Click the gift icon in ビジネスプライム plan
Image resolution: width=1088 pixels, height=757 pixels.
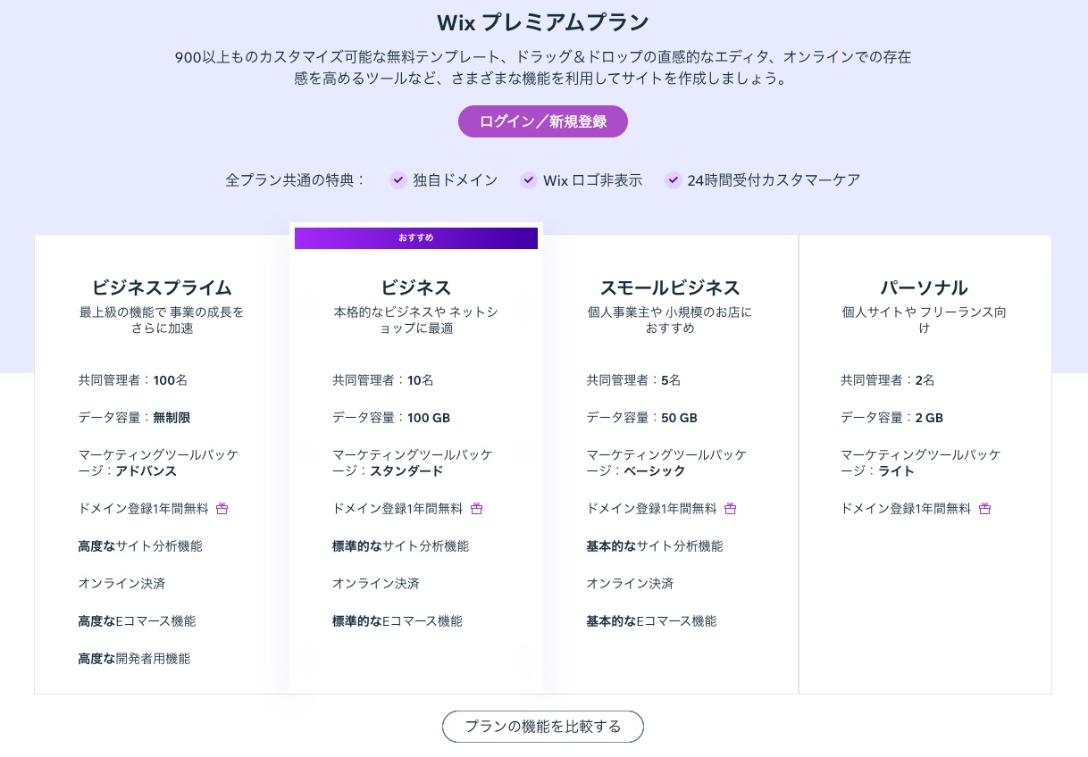[222, 508]
